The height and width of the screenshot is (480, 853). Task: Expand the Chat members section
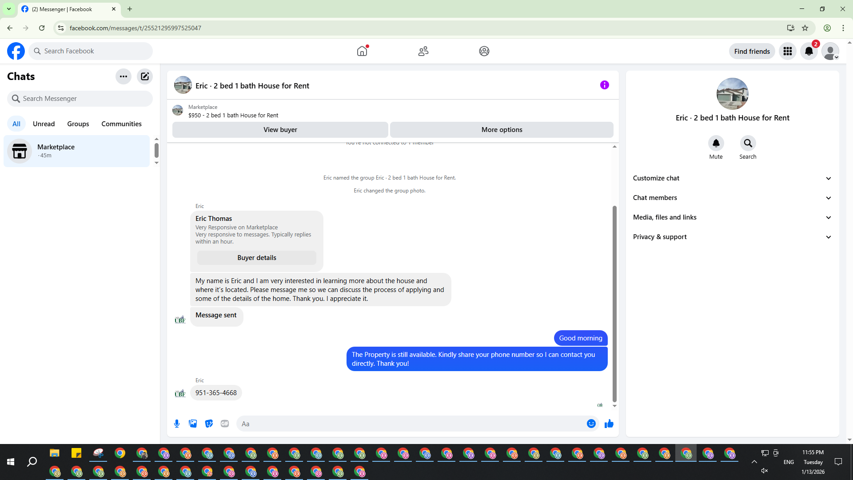coord(732,198)
